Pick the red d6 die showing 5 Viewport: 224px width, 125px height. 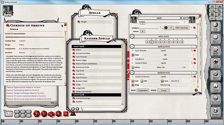(x=66, y=114)
